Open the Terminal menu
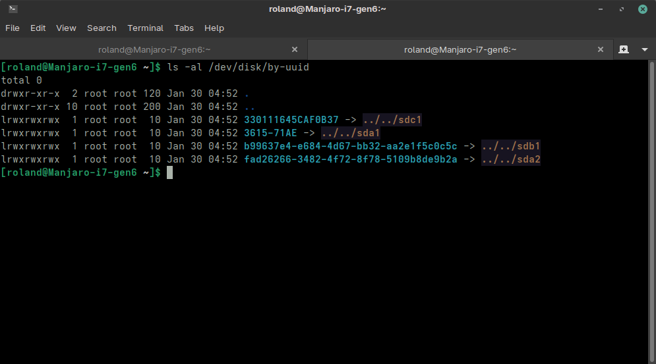 tap(145, 28)
